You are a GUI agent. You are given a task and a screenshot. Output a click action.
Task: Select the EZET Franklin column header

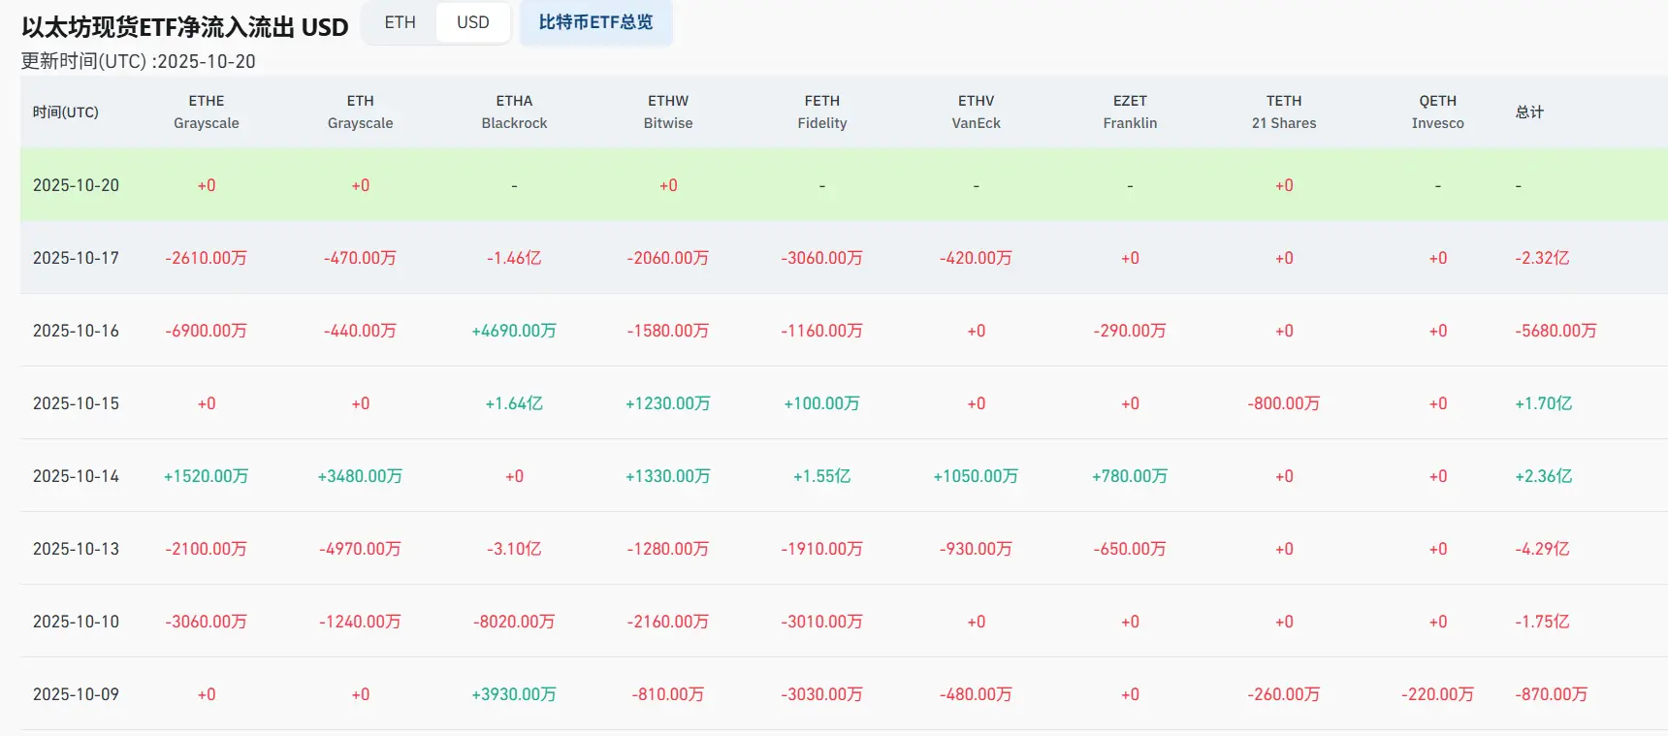1130,112
